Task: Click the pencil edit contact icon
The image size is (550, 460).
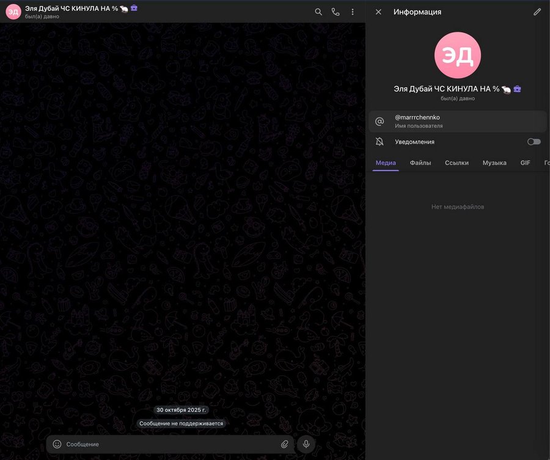Action: click(x=537, y=12)
